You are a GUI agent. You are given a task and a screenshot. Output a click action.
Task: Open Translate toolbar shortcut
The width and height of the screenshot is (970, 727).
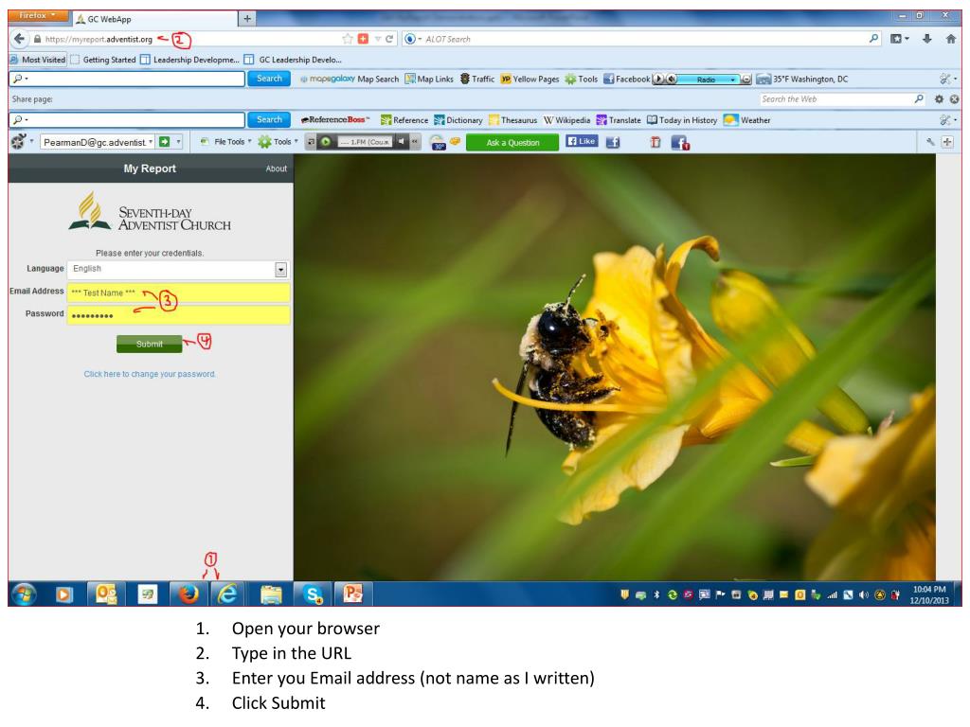pos(618,120)
